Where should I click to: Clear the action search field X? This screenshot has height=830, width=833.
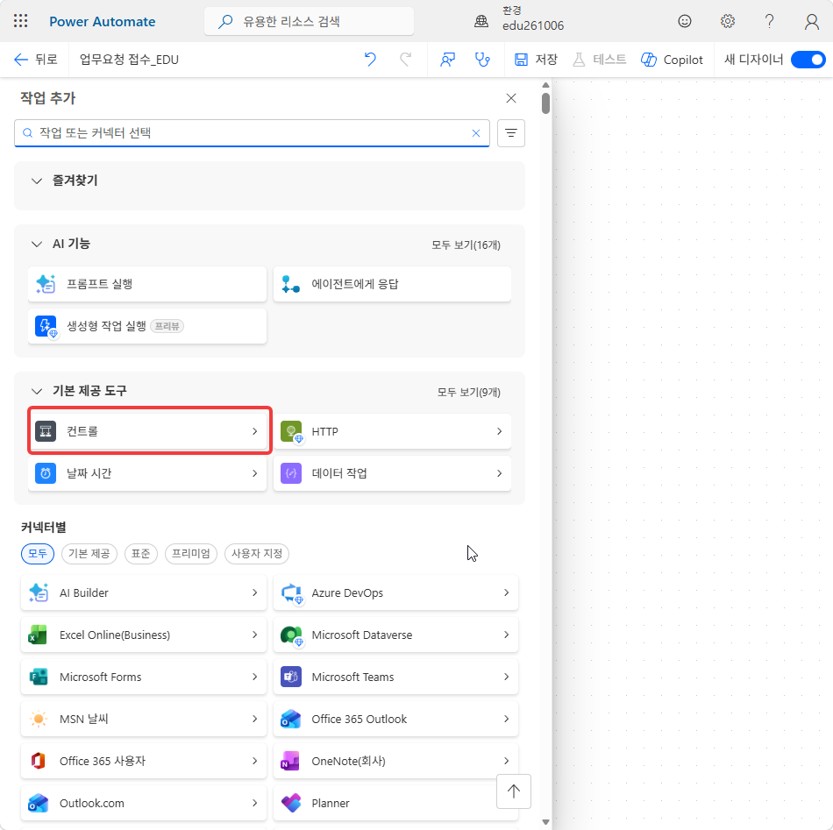pyautogui.click(x=476, y=133)
